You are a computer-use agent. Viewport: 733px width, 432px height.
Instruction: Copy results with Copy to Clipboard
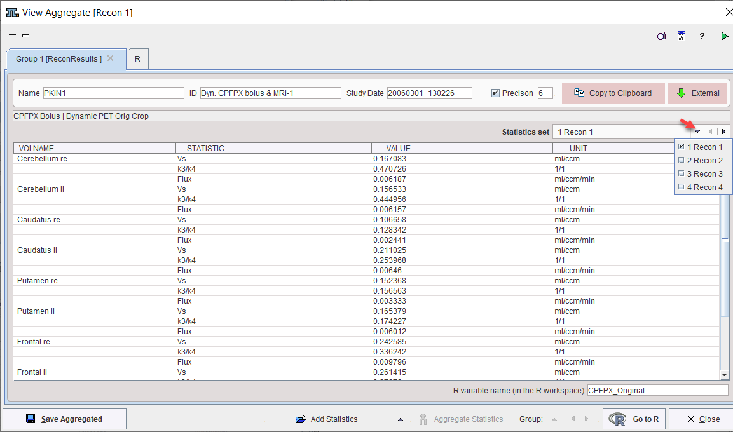tap(613, 93)
